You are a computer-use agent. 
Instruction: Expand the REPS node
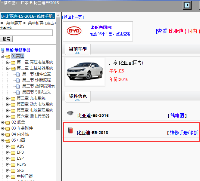point(8,164)
